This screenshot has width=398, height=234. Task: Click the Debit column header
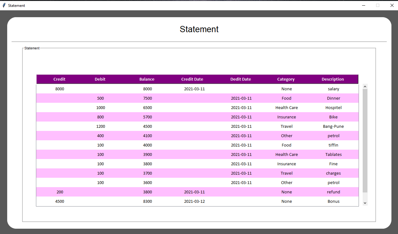[100, 79]
